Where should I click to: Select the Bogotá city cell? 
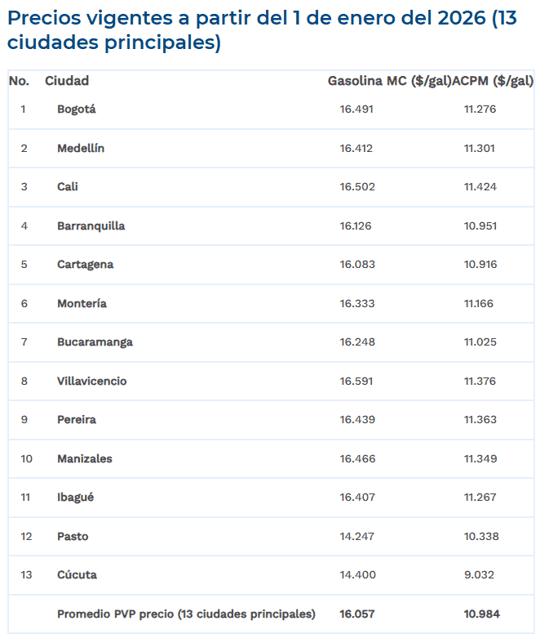pyautogui.click(x=77, y=109)
